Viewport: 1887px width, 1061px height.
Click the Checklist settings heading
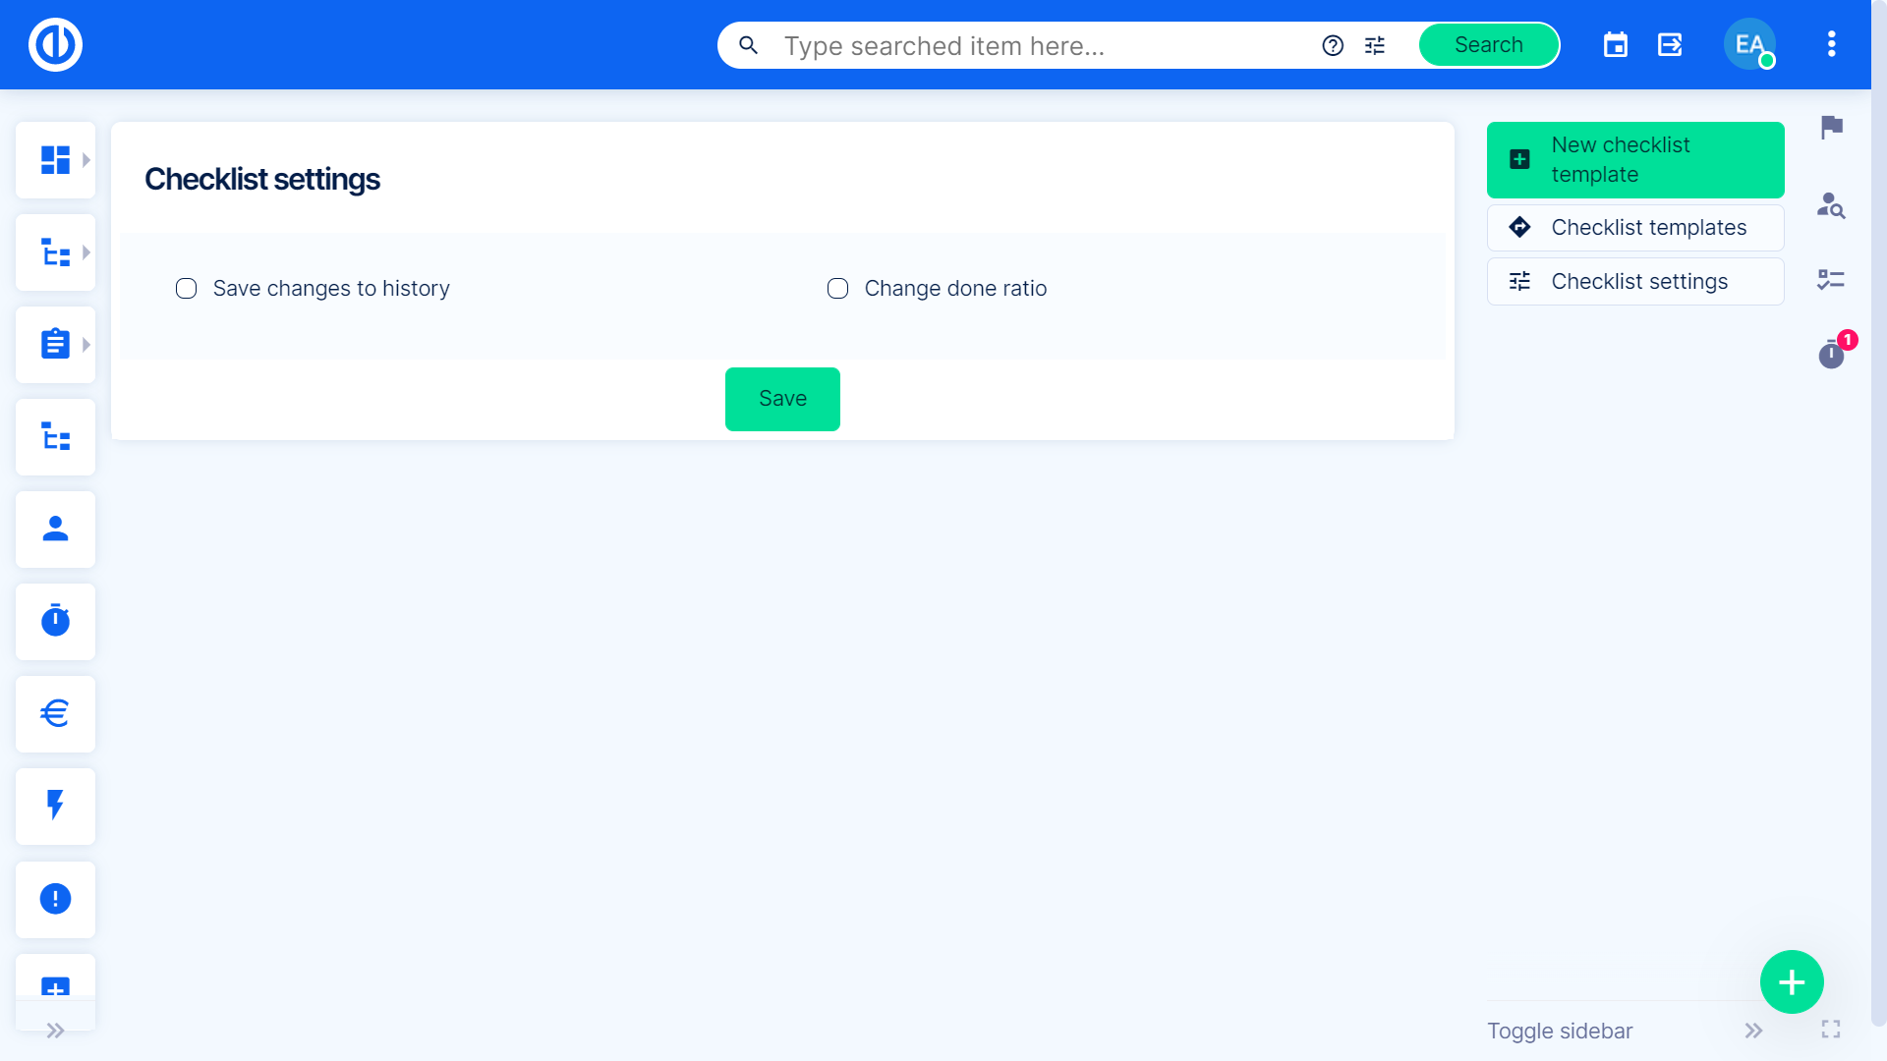tap(262, 180)
